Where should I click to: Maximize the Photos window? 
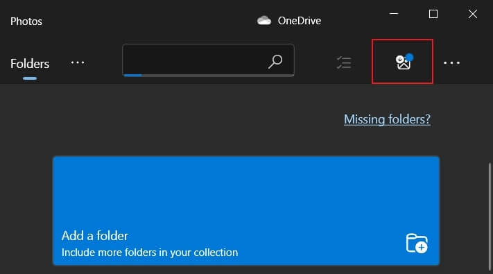[433, 14]
